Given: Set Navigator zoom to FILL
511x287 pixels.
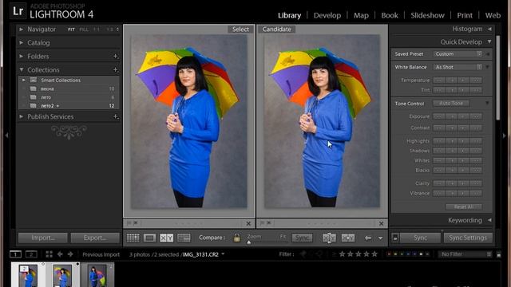Looking at the screenshot, I should (x=84, y=29).
